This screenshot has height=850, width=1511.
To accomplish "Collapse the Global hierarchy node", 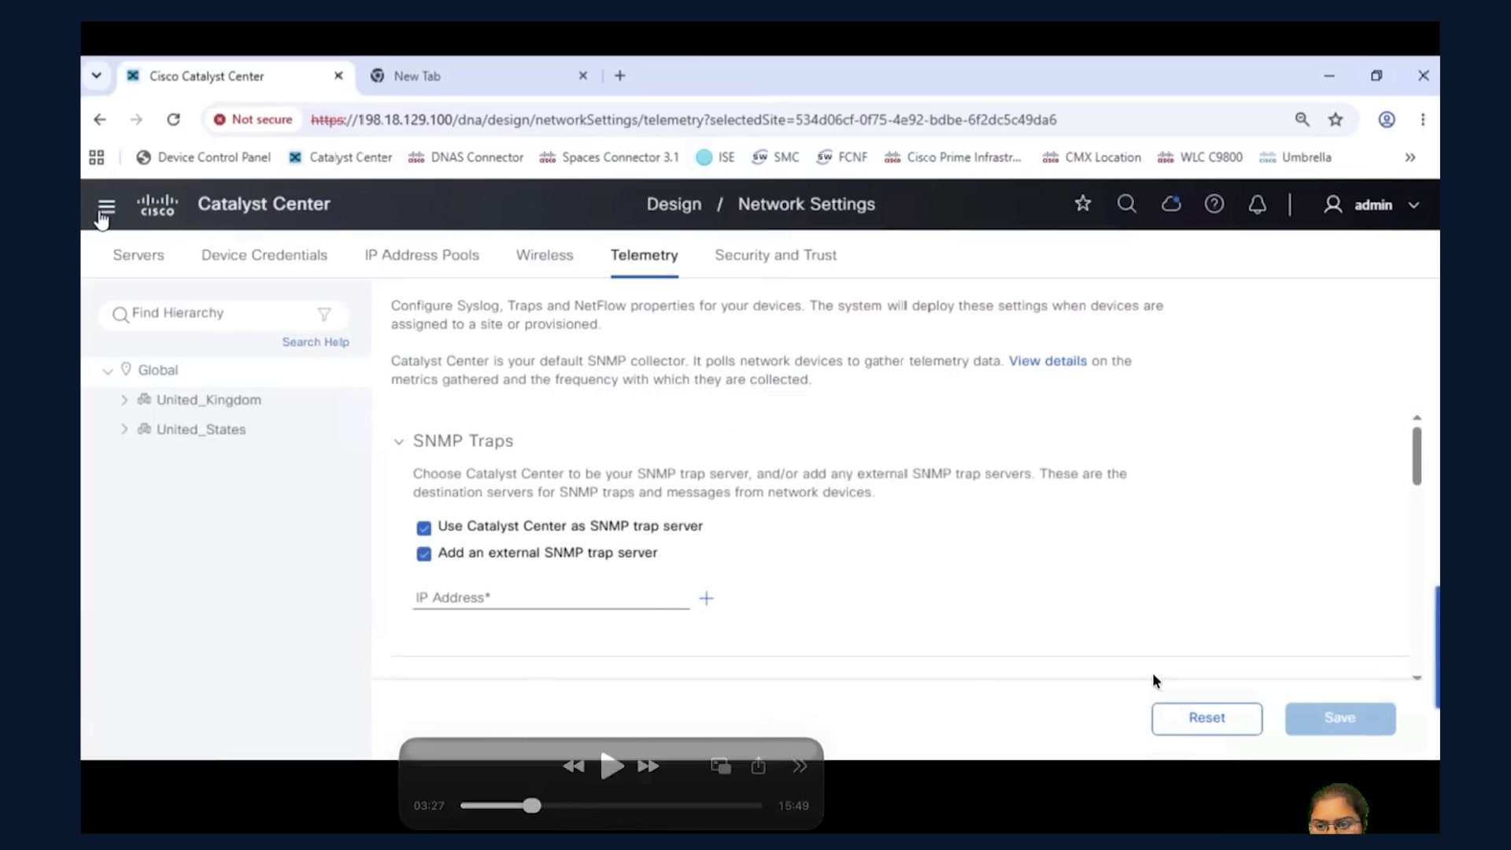I will pyautogui.click(x=108, y=371).
